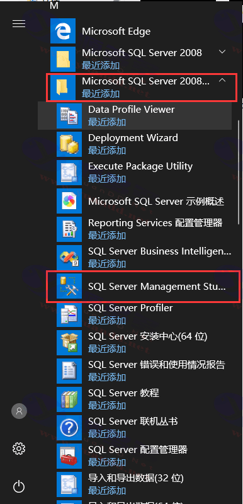Open the power options button
243x504 pixels.
point(19,486)
